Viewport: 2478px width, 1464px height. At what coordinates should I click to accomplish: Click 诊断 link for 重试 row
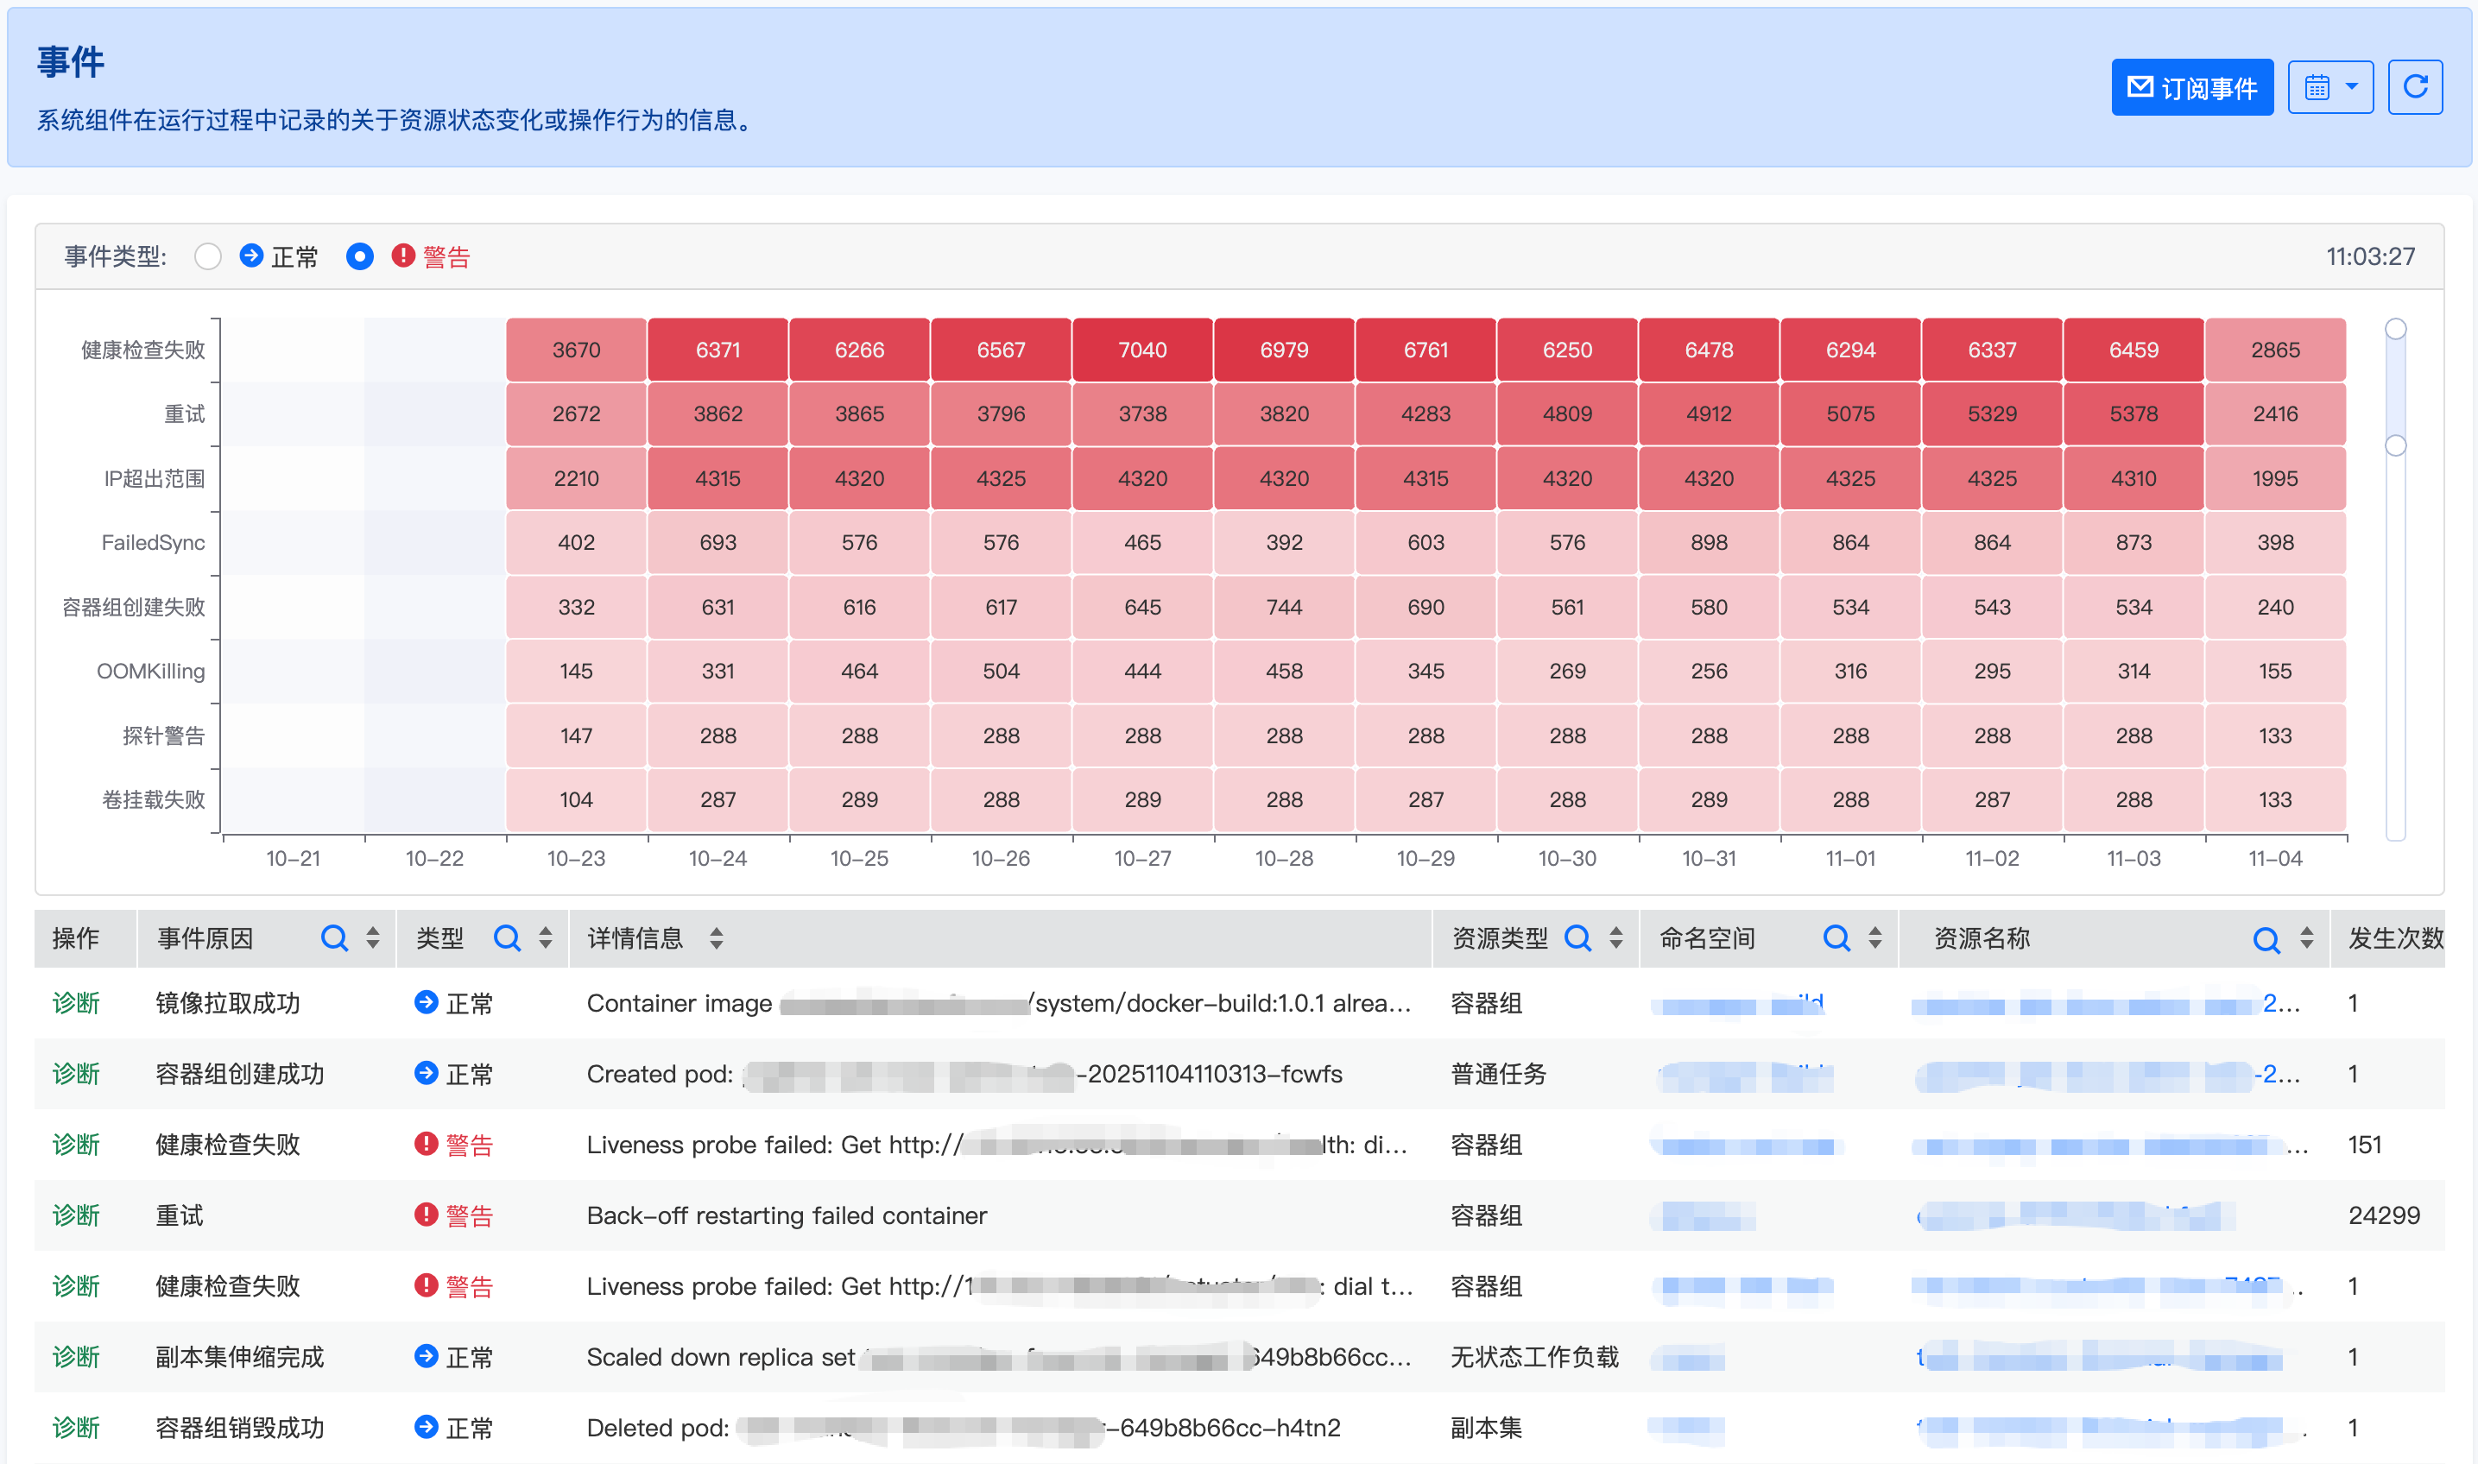point(76,1215)
